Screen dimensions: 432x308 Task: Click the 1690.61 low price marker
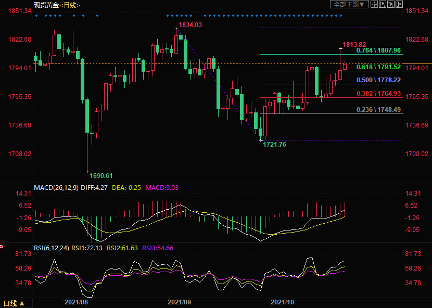[x=101, y=175]
